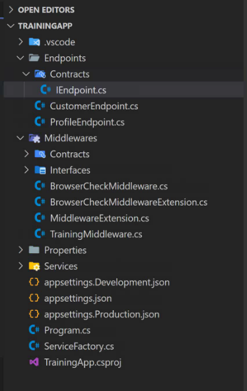Screen dimensions: 247x391
Task: Expand the Services folder chevron
Action: tap(20, 266)
